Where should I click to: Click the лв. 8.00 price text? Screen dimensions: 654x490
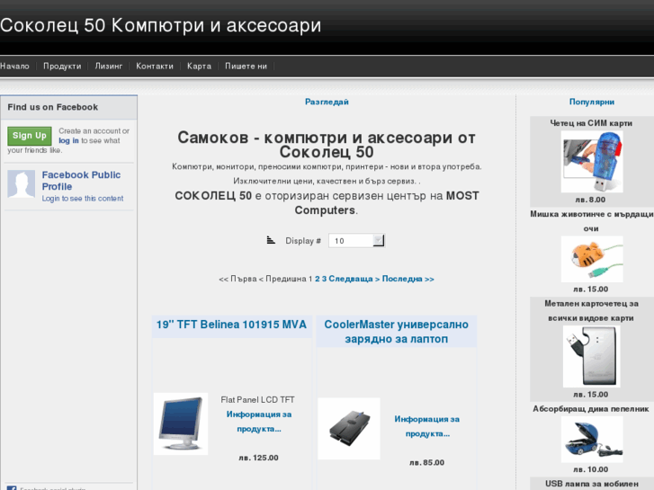pos(590,200)
